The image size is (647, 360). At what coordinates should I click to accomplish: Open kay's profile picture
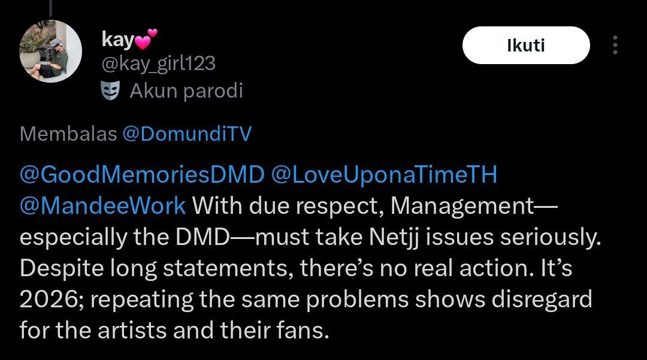pos(51,52)
